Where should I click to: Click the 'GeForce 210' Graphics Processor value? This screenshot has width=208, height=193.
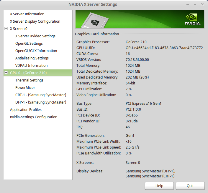(x=136, y=42)
